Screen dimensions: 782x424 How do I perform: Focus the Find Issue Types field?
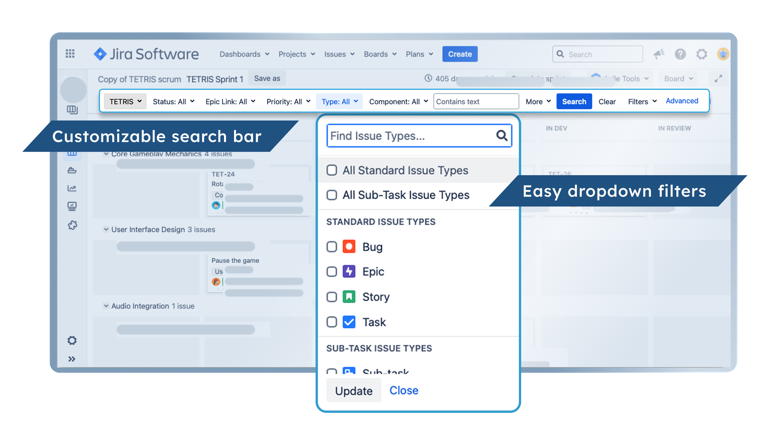(419, 136)
